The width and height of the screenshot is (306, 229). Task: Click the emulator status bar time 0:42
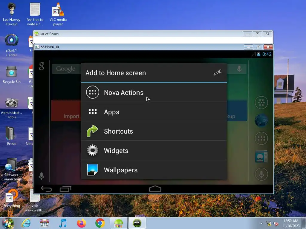click(267, 54)
